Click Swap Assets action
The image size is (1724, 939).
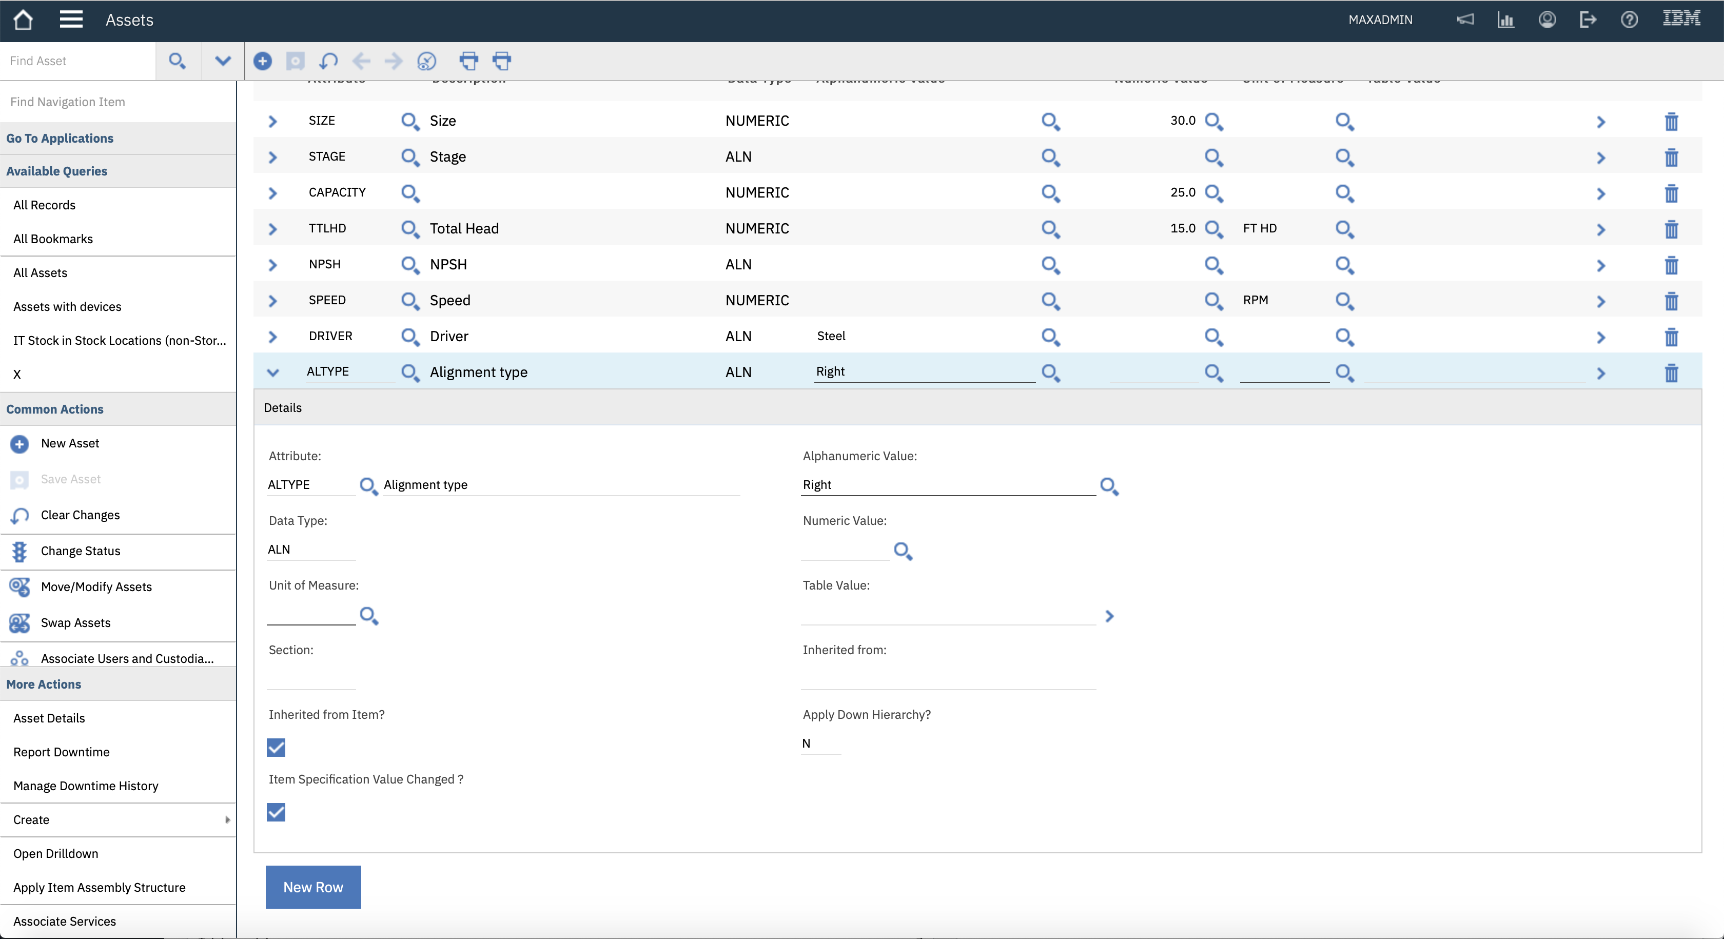pos(75,623)
